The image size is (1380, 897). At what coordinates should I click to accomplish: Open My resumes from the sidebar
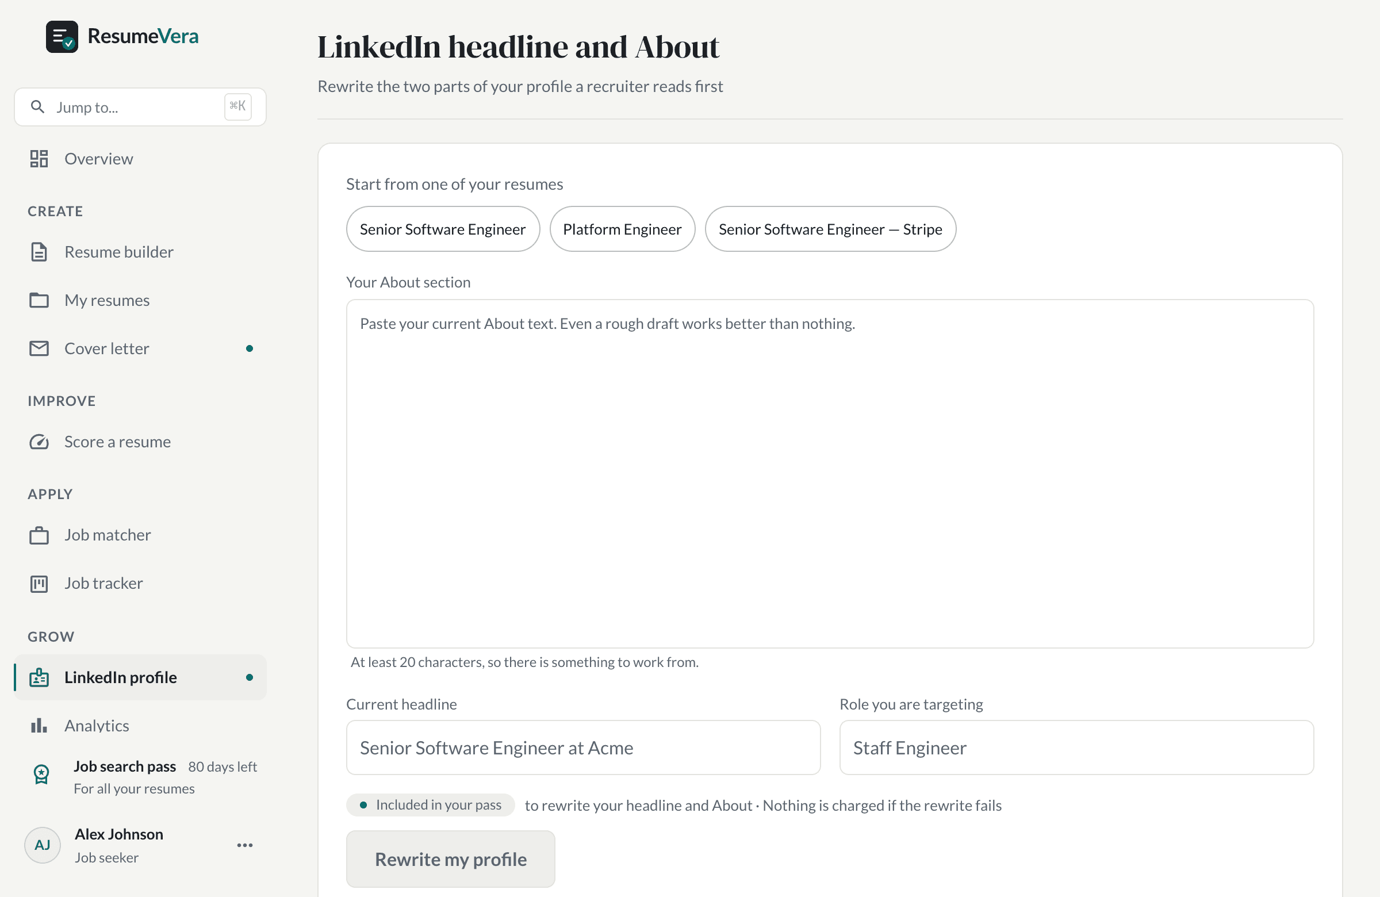tap(140, 300)
